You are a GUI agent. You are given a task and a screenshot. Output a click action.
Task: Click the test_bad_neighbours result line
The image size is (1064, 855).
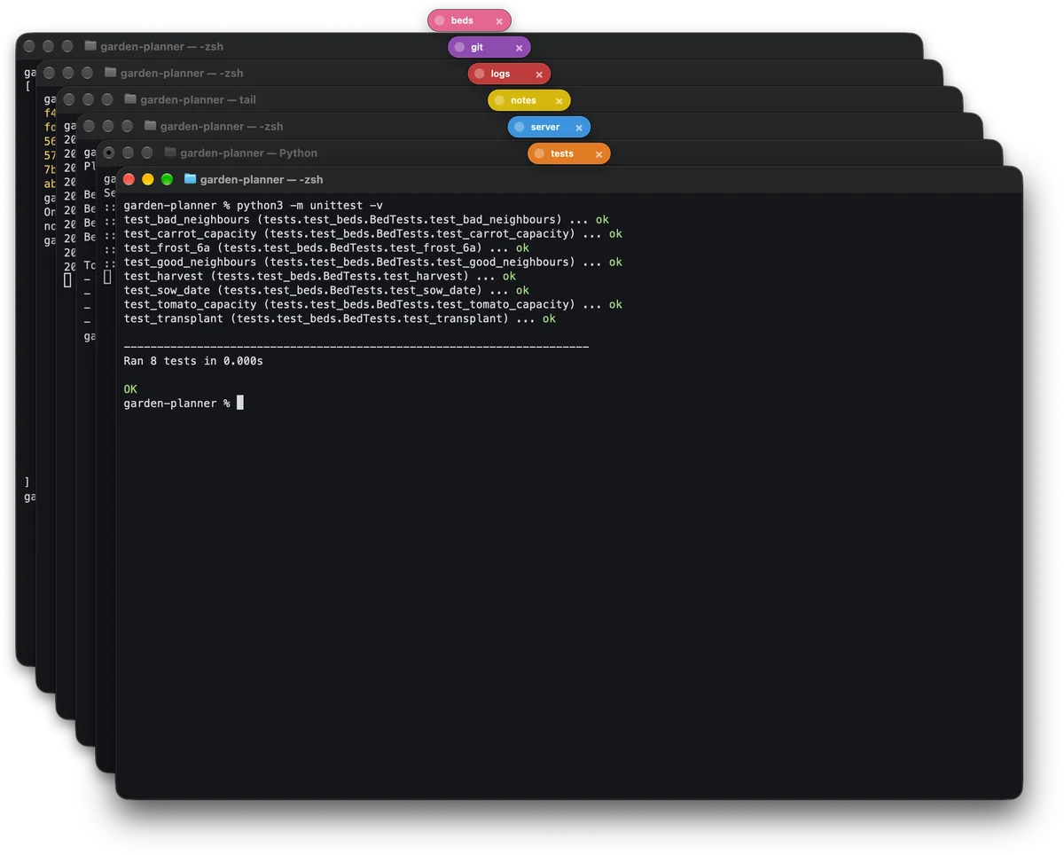pos(366,219)
